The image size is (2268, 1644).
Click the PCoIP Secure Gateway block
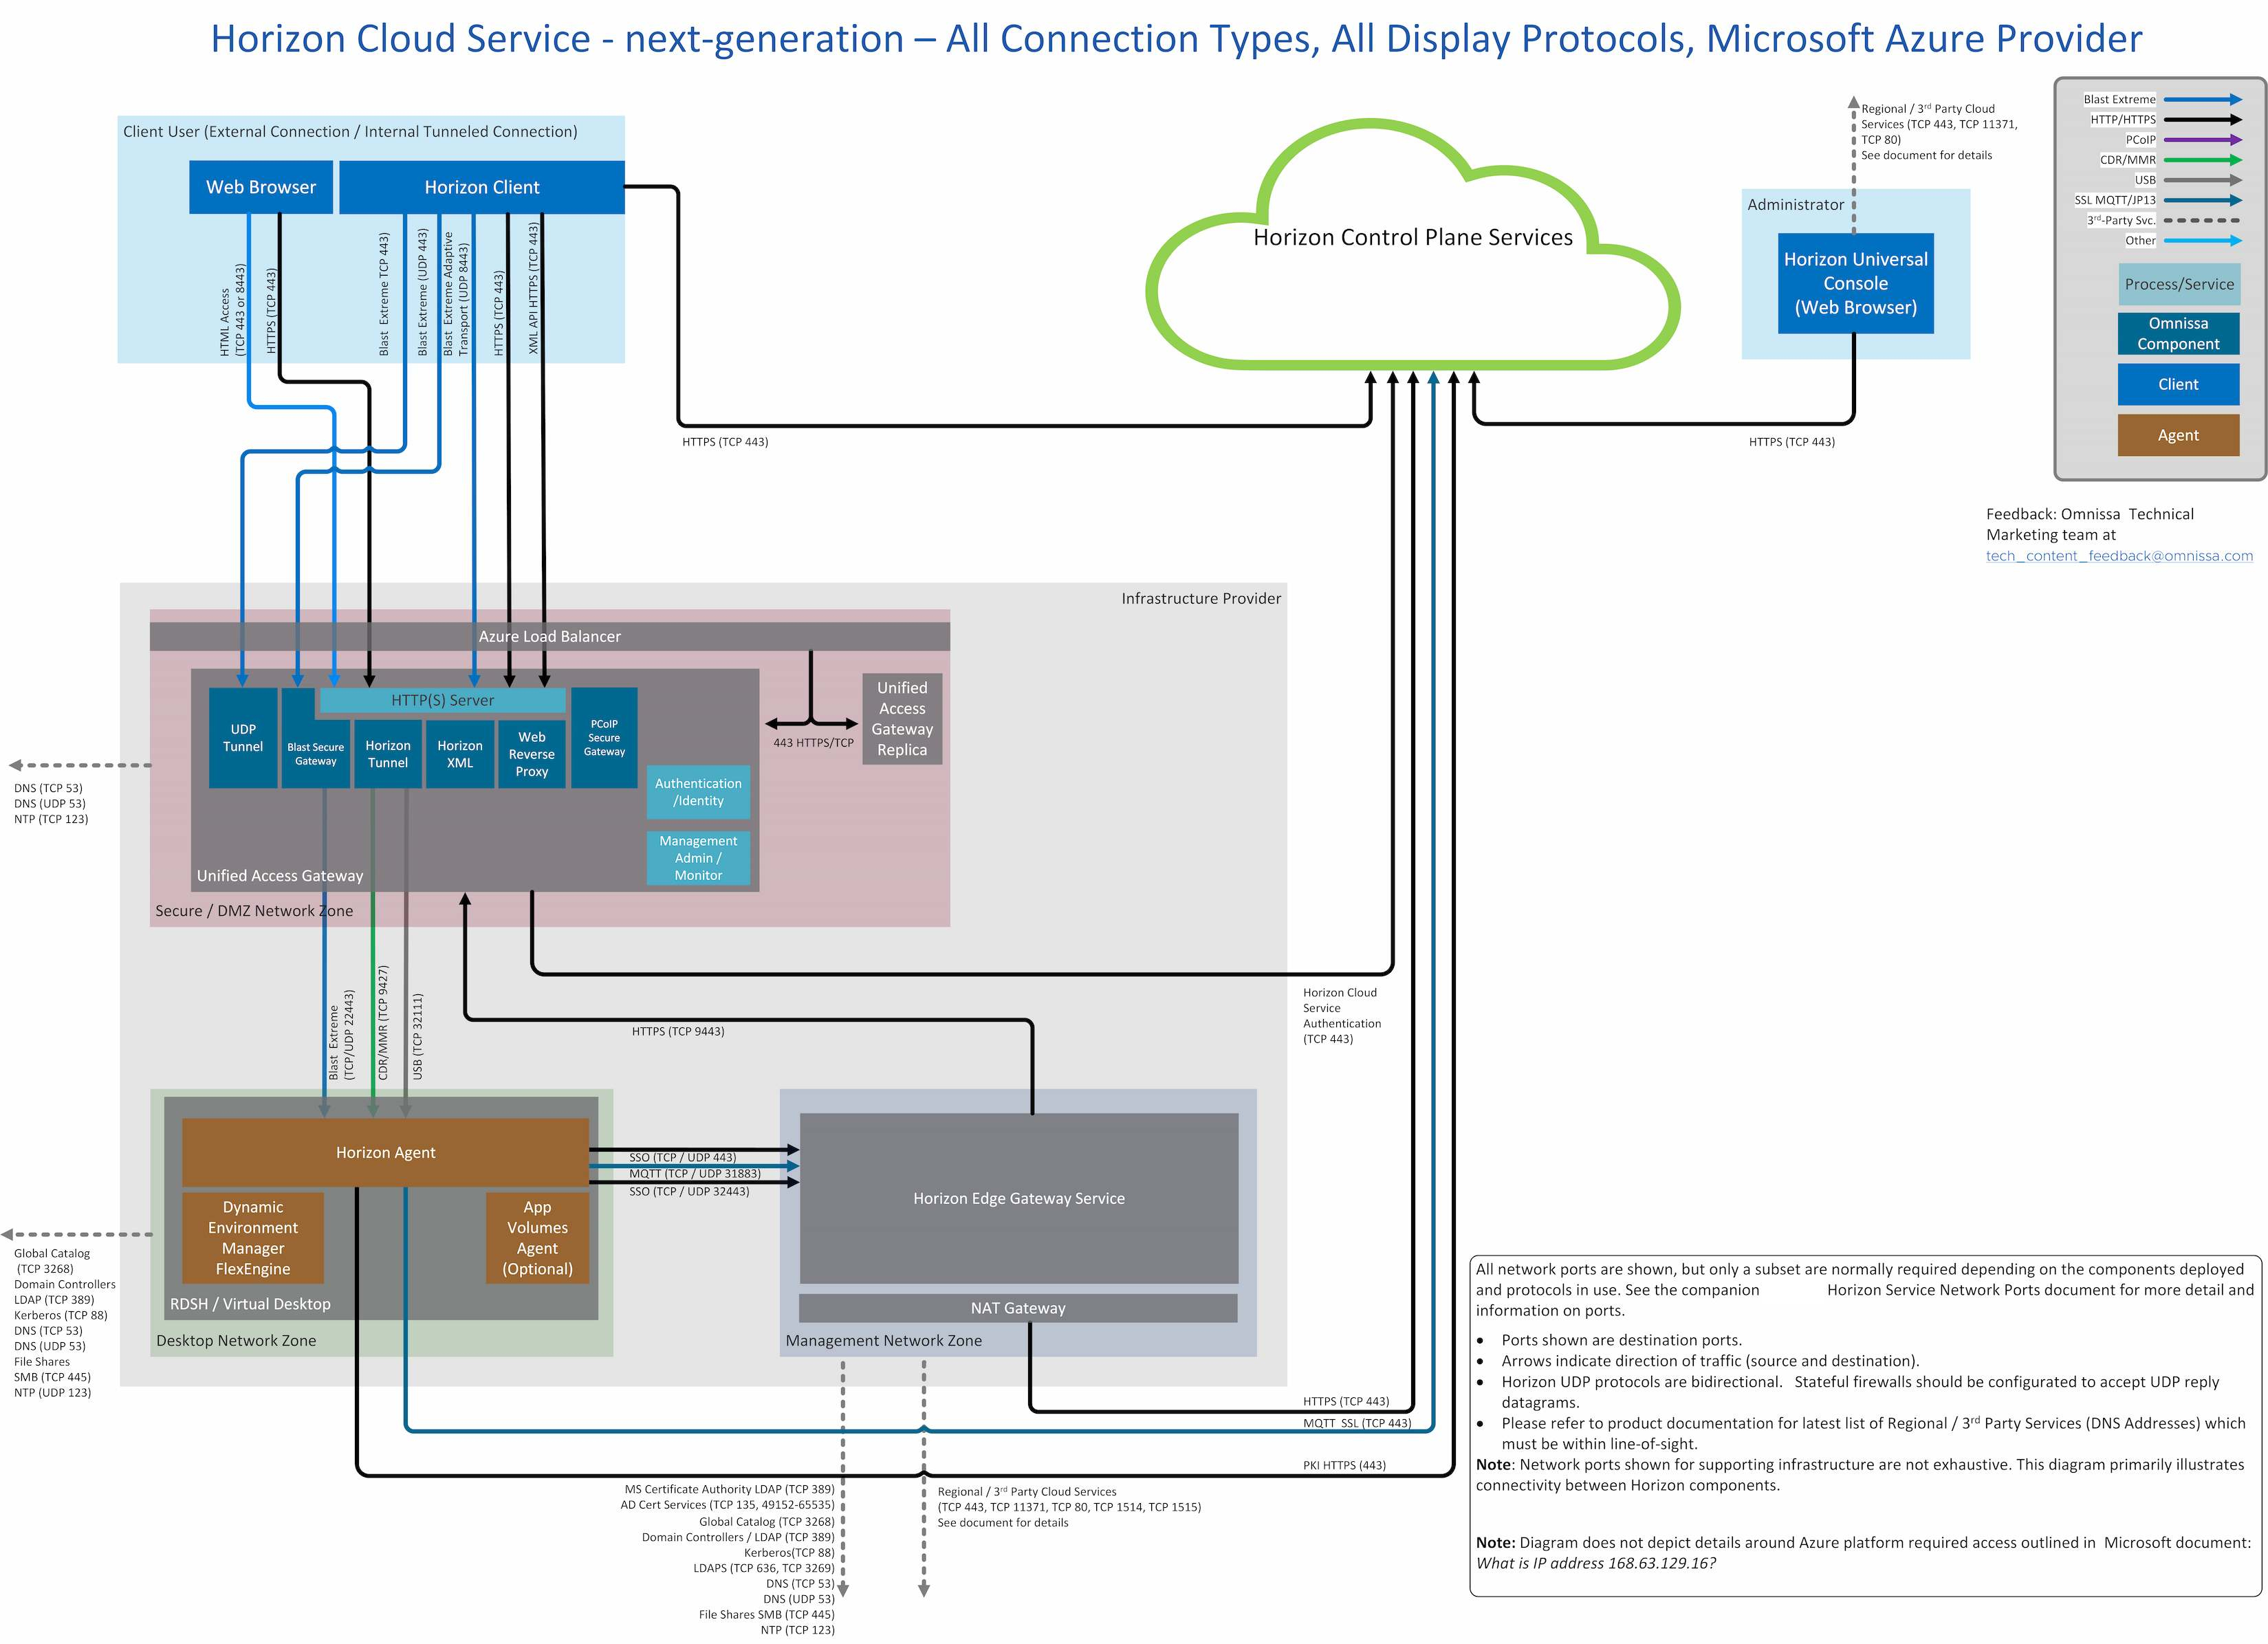604,738
